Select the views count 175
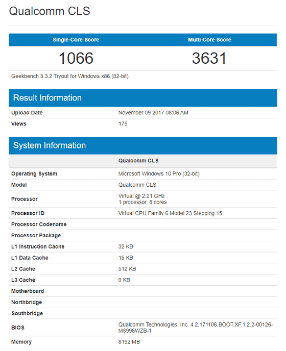 123,124
